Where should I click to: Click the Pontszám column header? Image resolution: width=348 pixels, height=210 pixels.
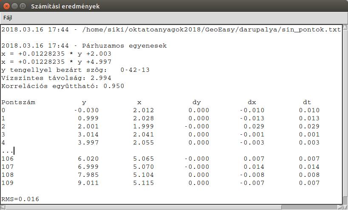pos(18,102)
